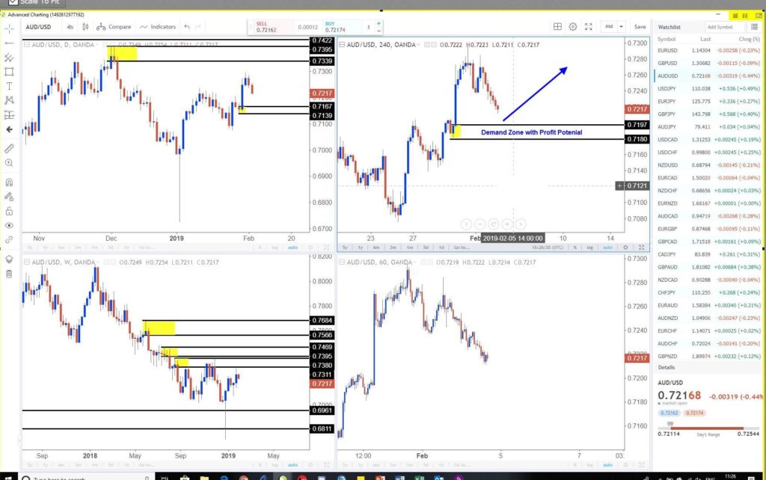Toggle lock all drawing tools
766x480 pixels.
[x=9, y=212]
